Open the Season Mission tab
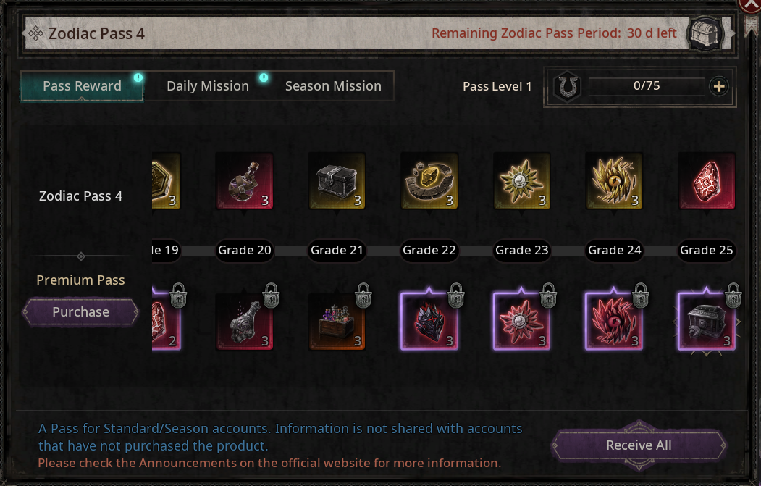The height and width of the screenshot is (486, 761). tap(333, 86)
